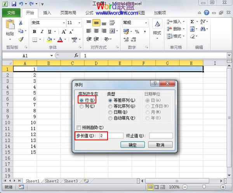Open the 文件 File tab
Viewport: 233px width, 193px height.
coord(11,13)
